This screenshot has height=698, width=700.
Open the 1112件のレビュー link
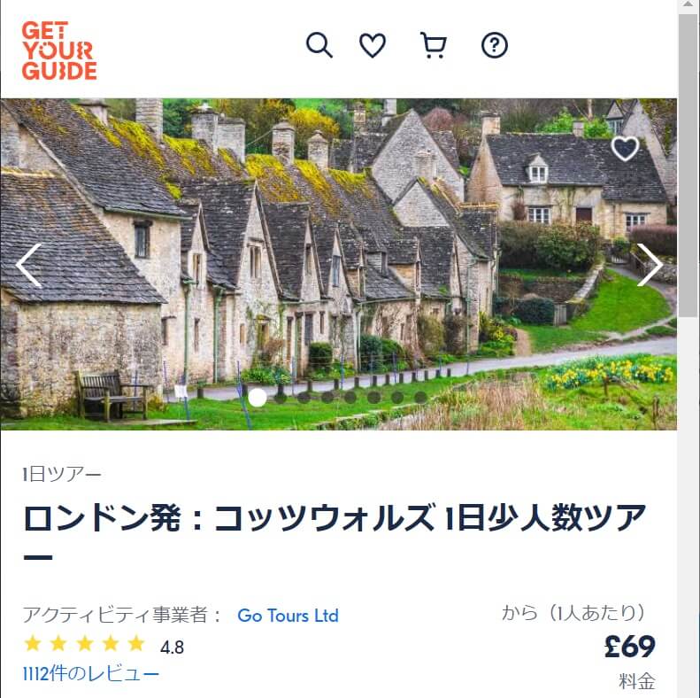[x=91, y=673]
